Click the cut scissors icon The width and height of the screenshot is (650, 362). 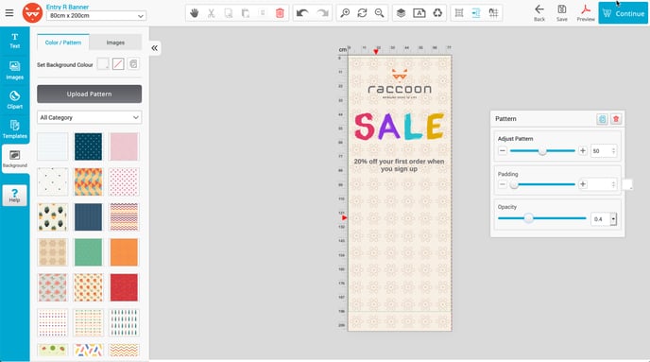(211, 13)
